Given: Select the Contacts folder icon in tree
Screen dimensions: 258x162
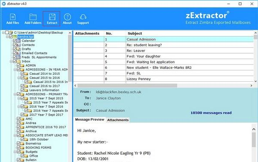Looking at the screenshot, I should [x=18, y=45].
